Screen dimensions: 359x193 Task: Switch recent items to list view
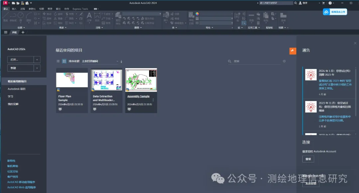tap(58, 61)
